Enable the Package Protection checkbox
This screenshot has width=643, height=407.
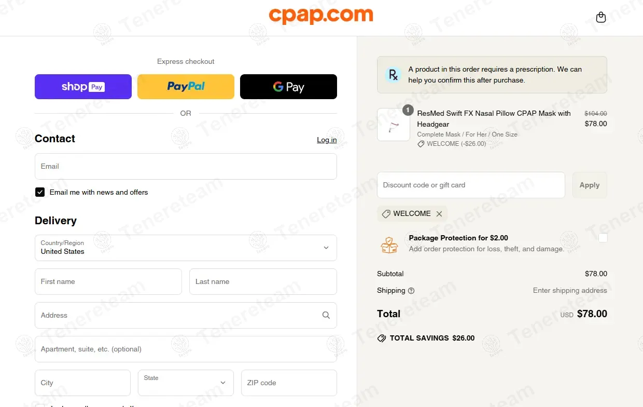tap(603, 238)
